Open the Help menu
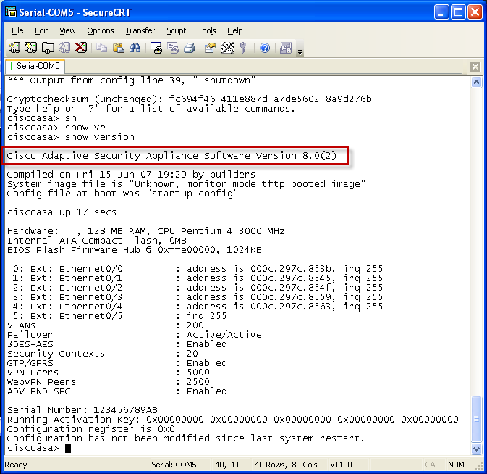The height and width of the screenshot is (474, 487). pyautogui.click(x=234, y=30)
